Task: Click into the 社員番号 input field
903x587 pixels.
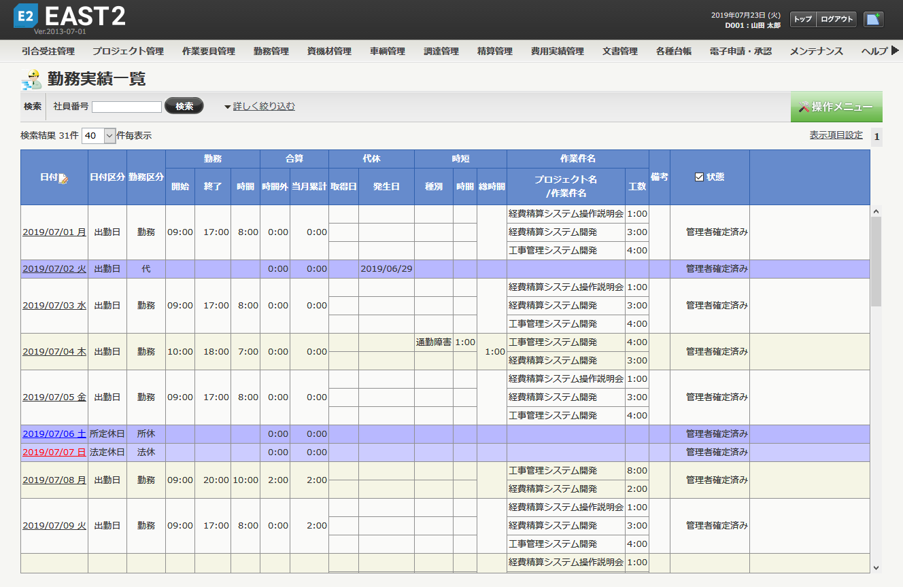Action: click(126, 107)
